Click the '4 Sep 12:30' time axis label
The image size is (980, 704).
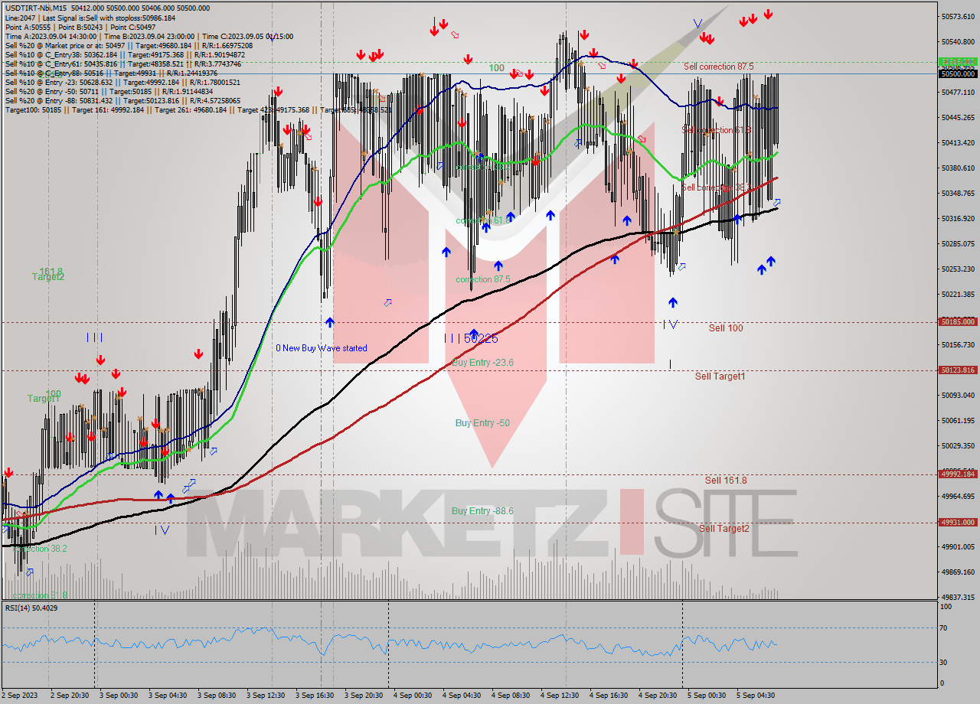point(560,696)
